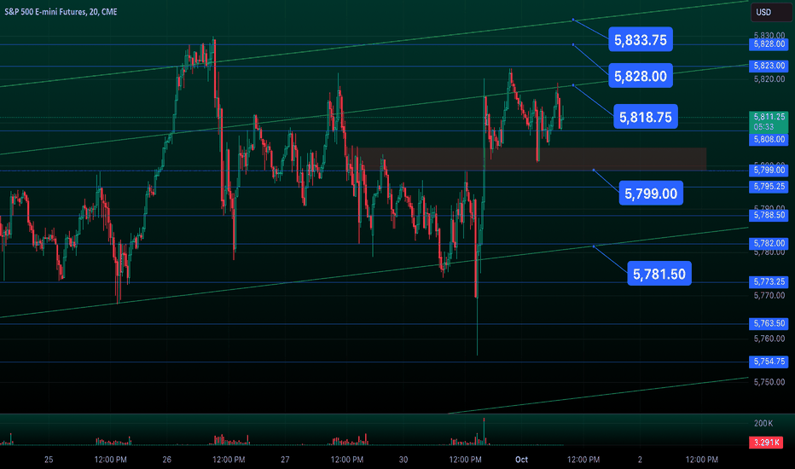The height and width of the screenshot is (469, 795).
Task: Click the 5,773.25 axis price tag
Action: coord(769,281)
